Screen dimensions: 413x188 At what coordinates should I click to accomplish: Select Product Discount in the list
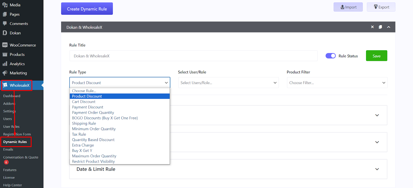[x=120, y=96]
